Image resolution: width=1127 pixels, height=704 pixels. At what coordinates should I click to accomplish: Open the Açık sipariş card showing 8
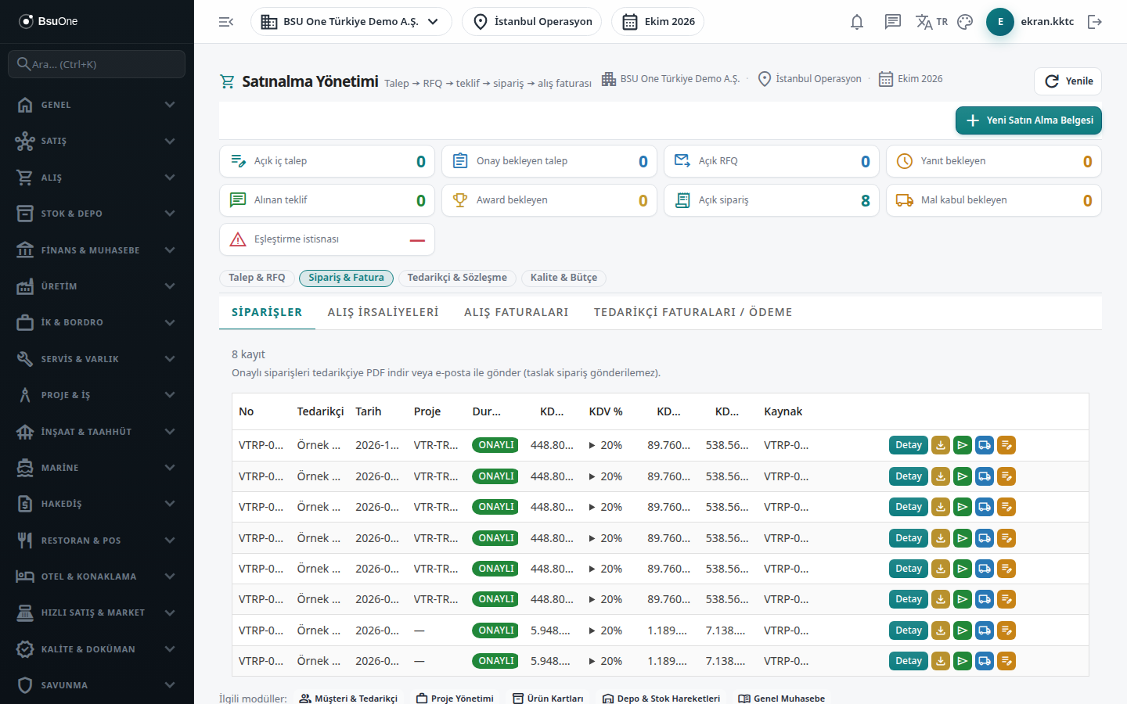pyautogui.click(x=772, y=200)
